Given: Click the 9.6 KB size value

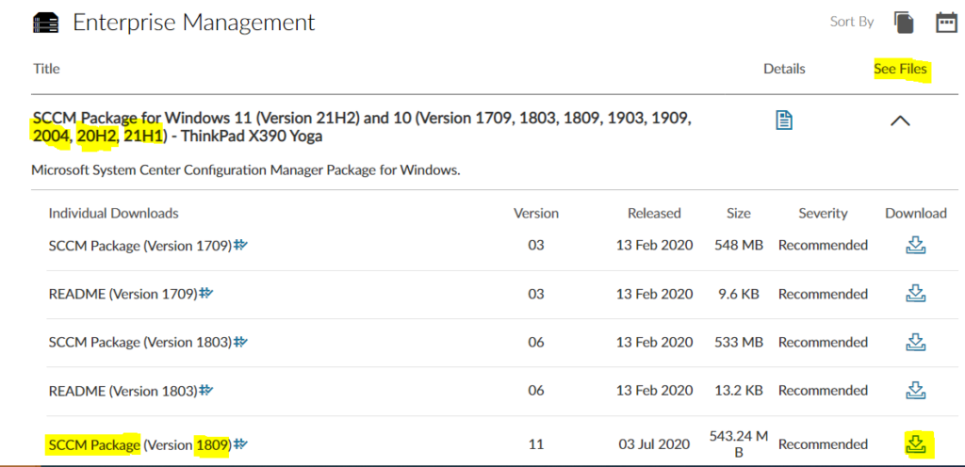Looking at the screenshot, I should click(x=739, y=294).
